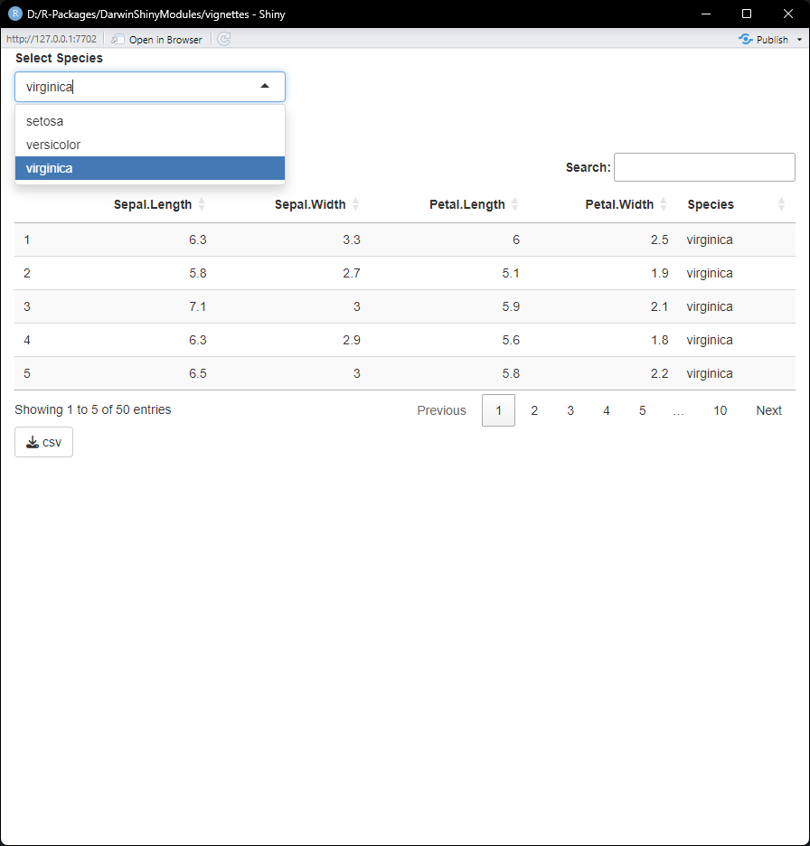810x846 pixels.
Task: Maximize the Shiny window
Action: 747,14
